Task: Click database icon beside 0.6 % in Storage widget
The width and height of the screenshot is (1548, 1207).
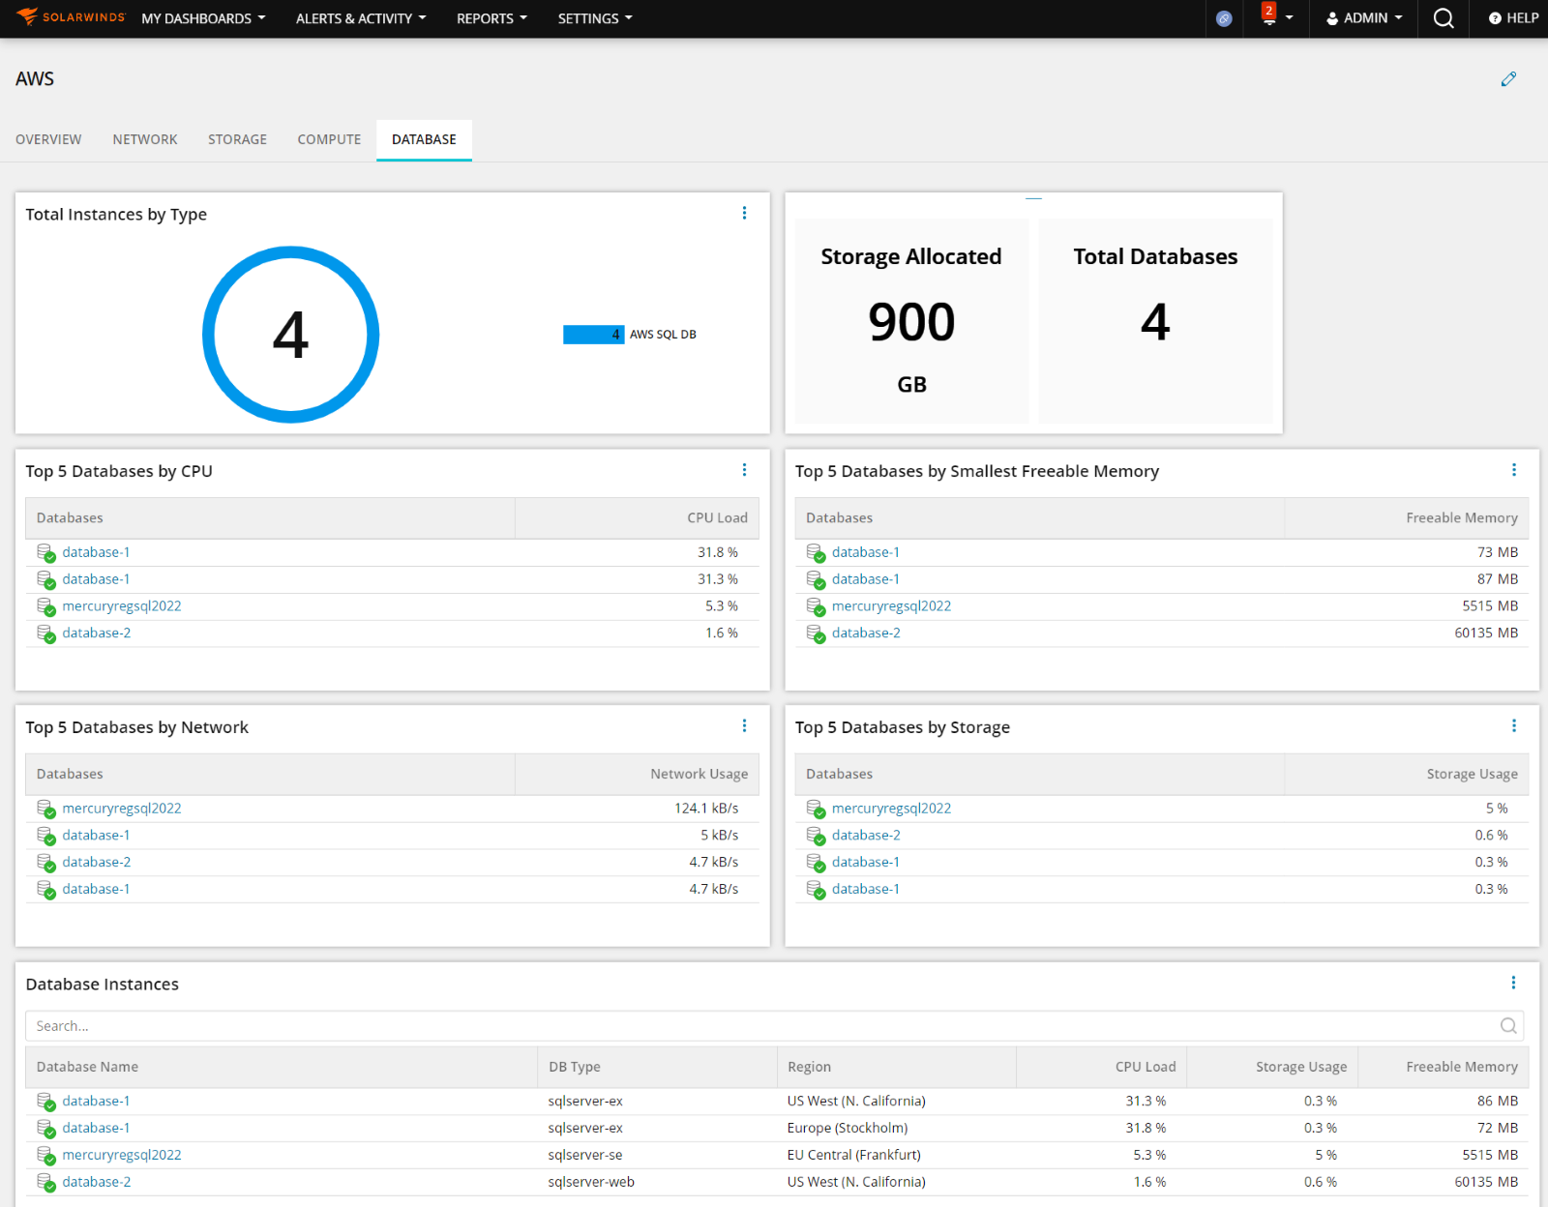Action: tap(816, 837)
